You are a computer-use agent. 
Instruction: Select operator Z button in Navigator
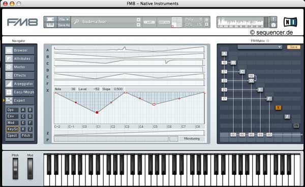tap(30, 129)
